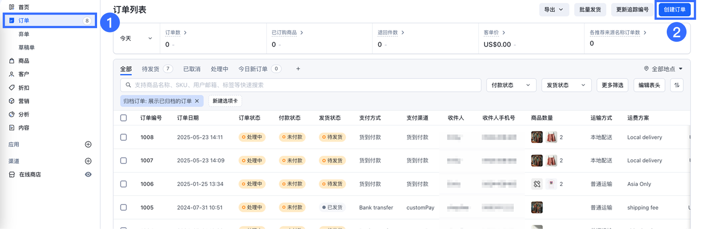Open order number 1007

[x=147, y=161]
